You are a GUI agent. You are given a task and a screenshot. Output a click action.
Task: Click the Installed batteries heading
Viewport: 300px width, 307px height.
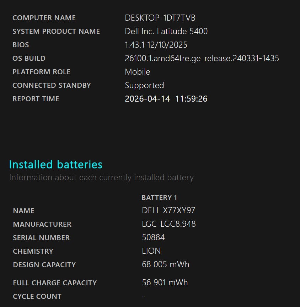click(55, 165)
